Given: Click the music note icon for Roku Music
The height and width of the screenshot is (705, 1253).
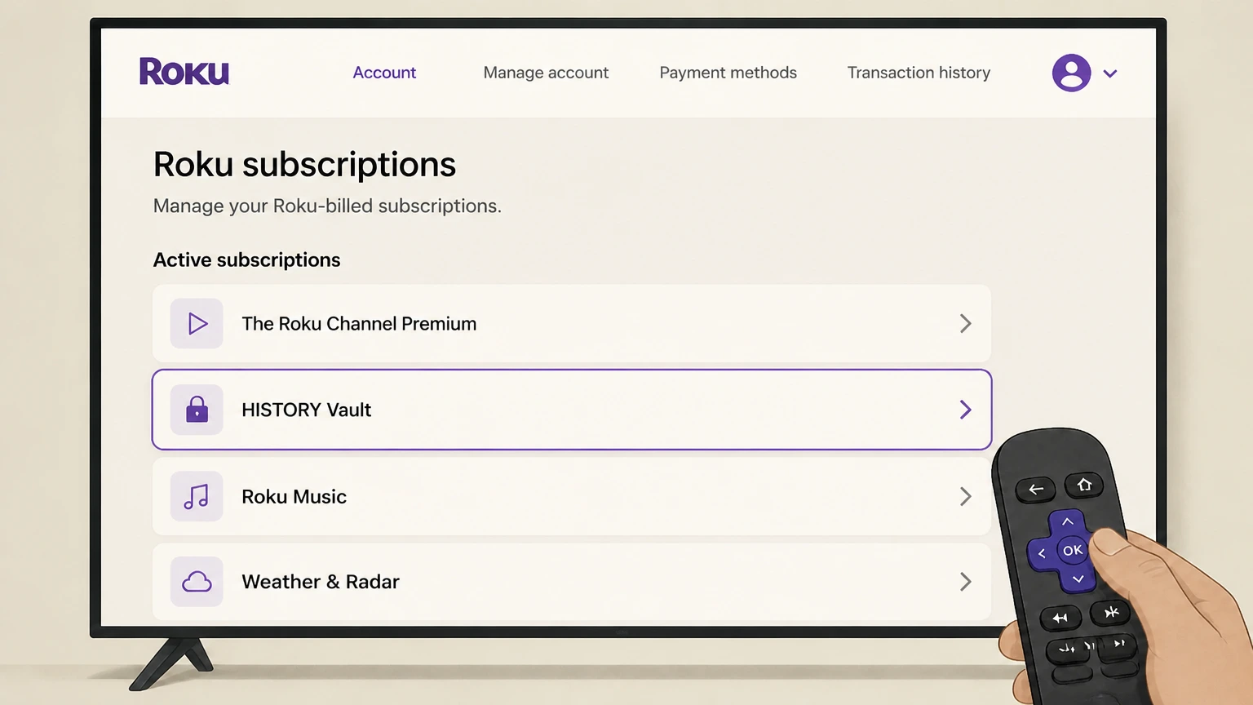Looking at the screenshot, I should (x=197, y=496).
